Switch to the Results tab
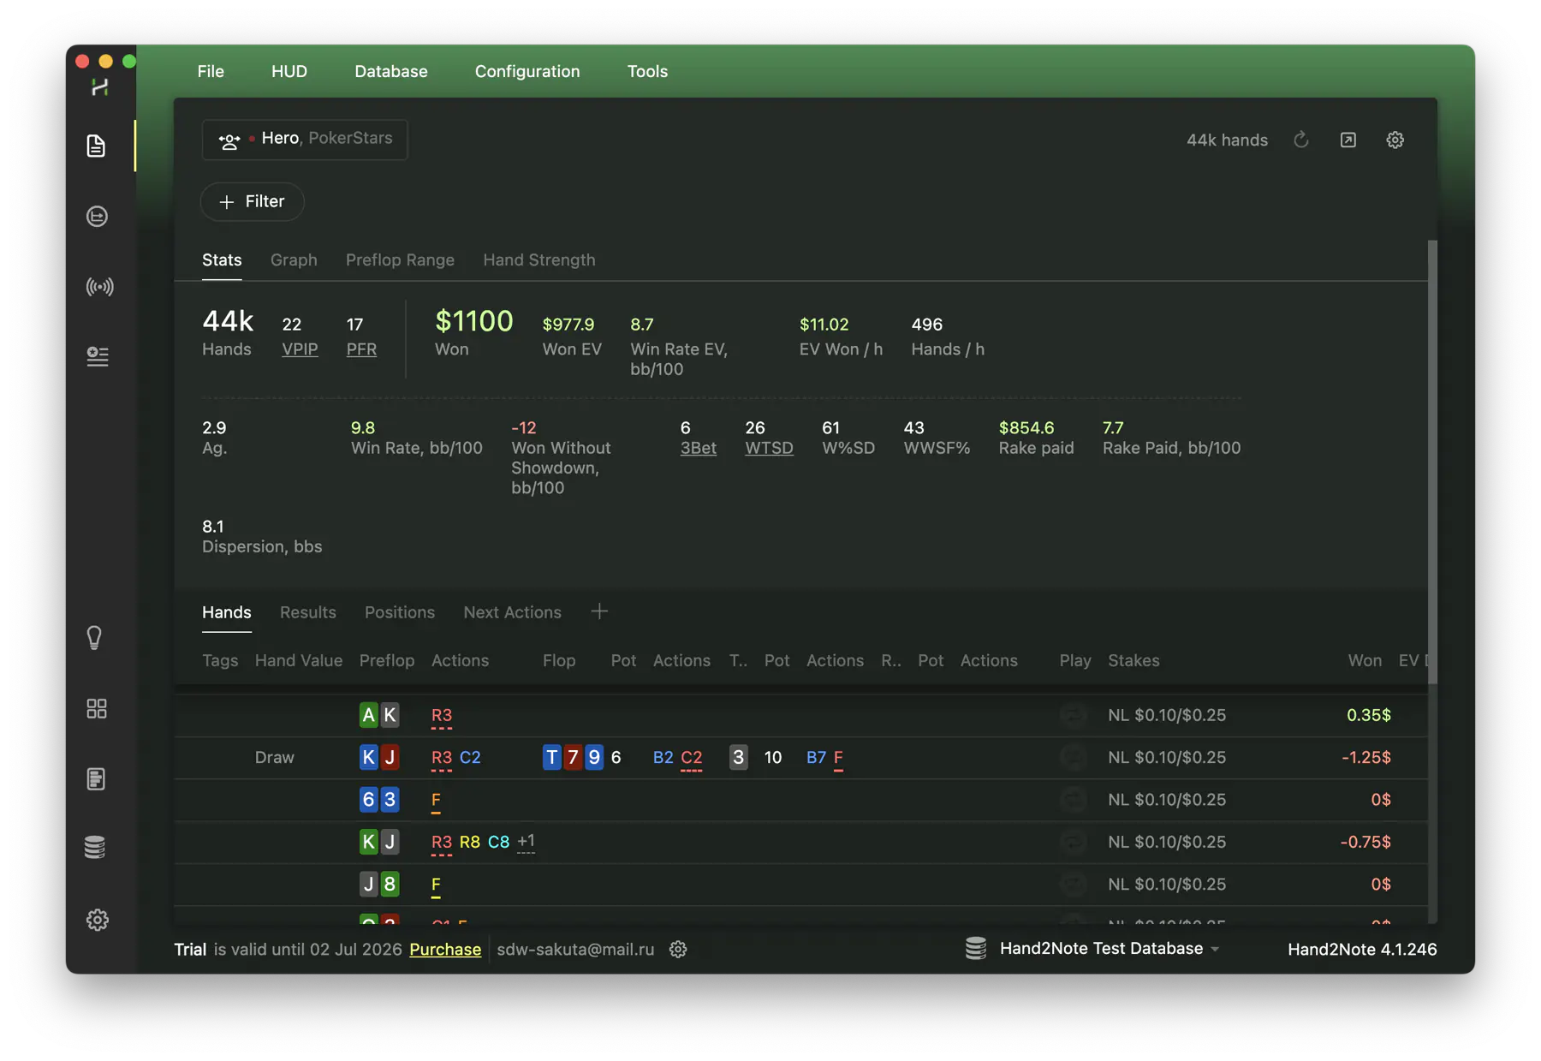Viewport: 1541px width, 1061px height. click(308, 612)
